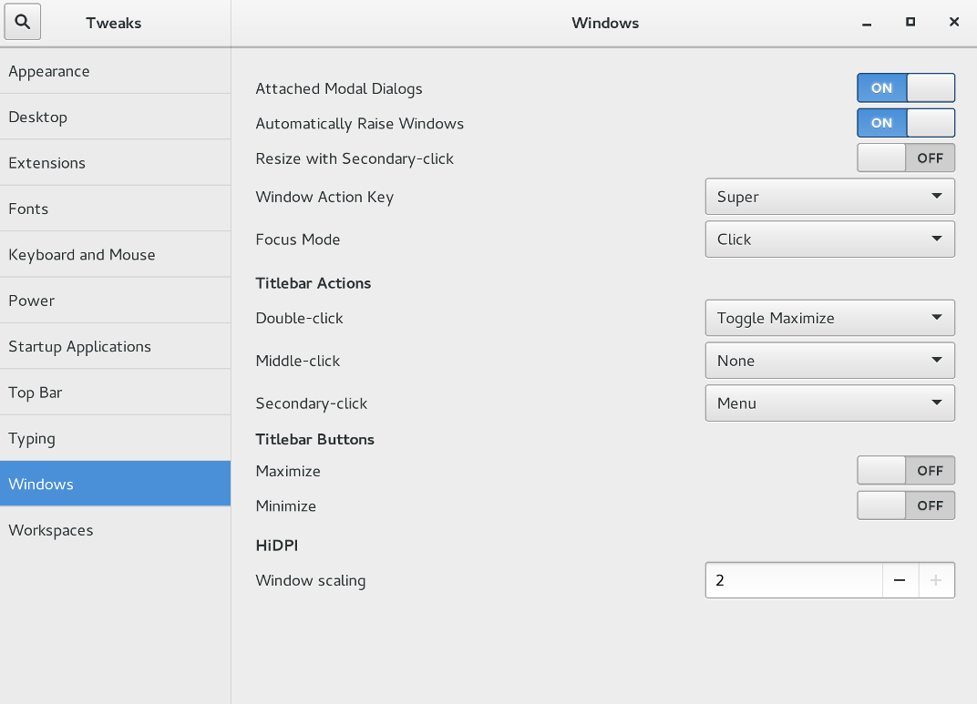The width and height of the screenshot is (977, 704).
Task: Open Startup Applications
Action: [x=115, y=347]
